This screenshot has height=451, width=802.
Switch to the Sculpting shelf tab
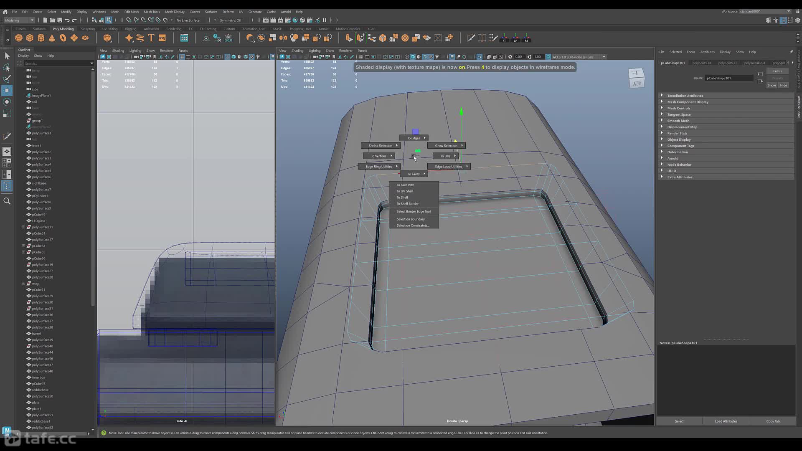point(88,29)
